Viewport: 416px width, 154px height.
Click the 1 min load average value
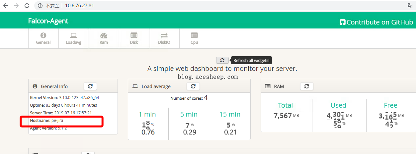[148, 132]
